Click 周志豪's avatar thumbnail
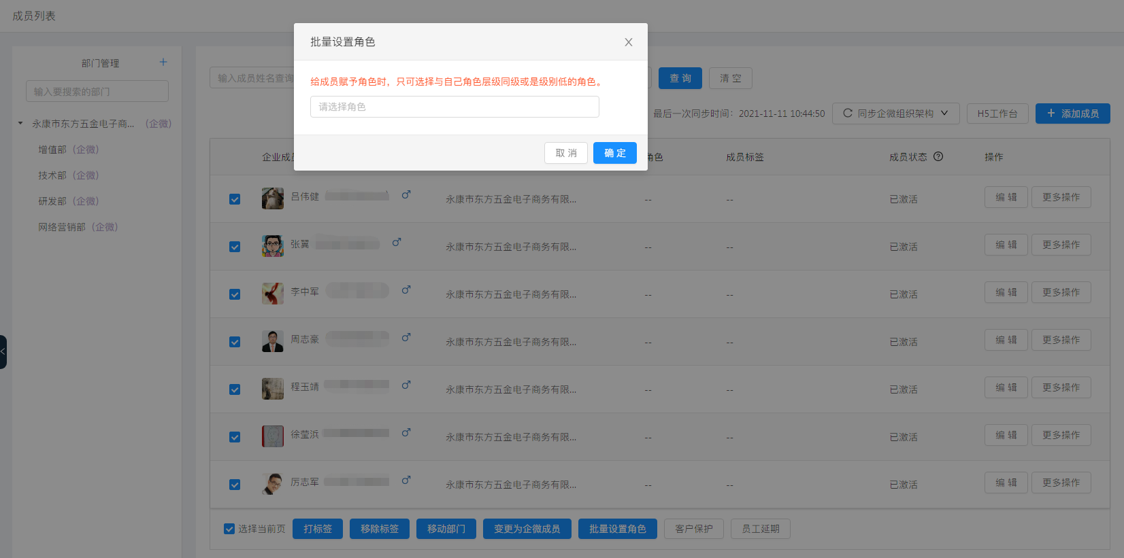This screenshot has width=1124, height=558. coord(273,341)
